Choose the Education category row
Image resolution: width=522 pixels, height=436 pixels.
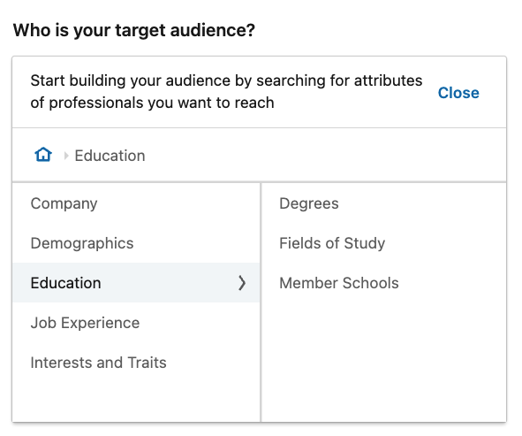pyautogui.click(x=136, y=283)
